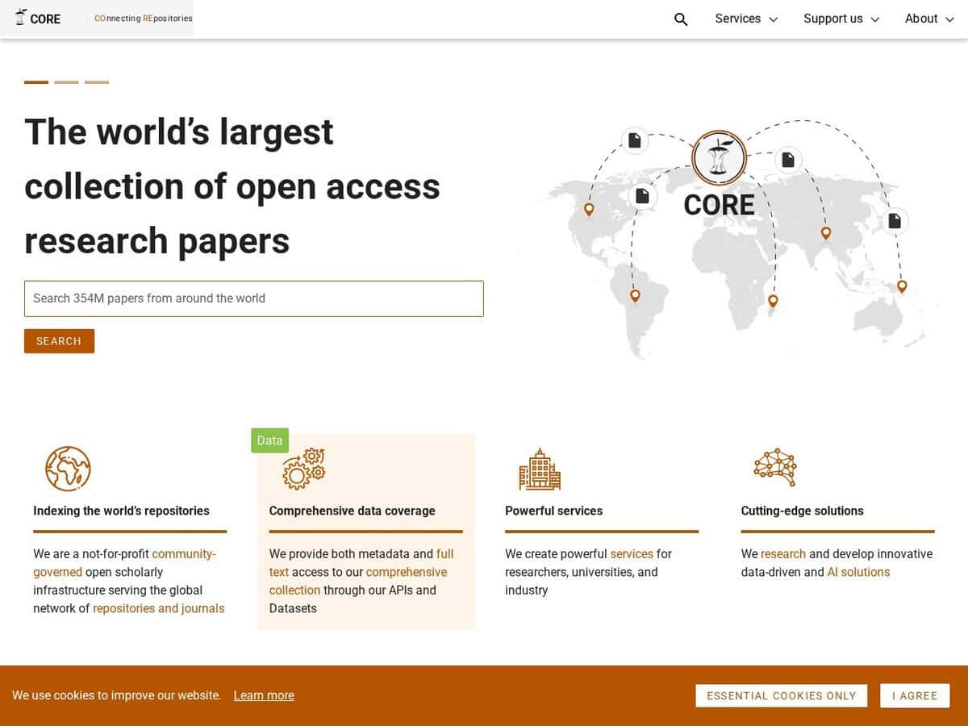Image resolution: width=968 pixels, height=726 pixels.
Task: Expand the Services dropdown menu
Action: 746,19
